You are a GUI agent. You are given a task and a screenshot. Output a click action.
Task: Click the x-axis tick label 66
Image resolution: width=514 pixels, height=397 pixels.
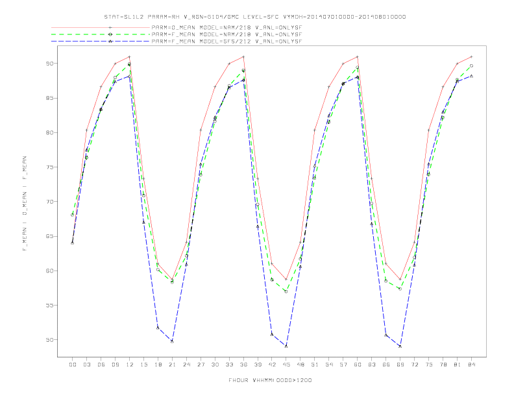click(386, 365)
